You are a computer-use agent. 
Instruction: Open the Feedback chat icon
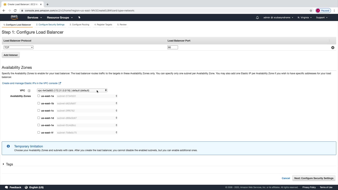(x=6, y=187)
